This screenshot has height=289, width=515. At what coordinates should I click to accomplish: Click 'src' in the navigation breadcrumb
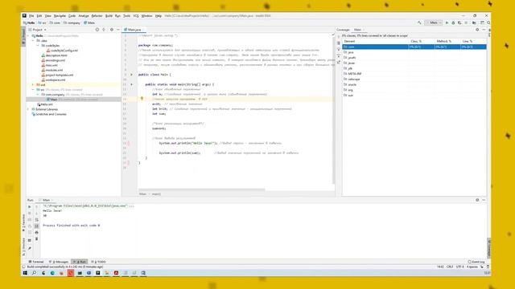42,23
